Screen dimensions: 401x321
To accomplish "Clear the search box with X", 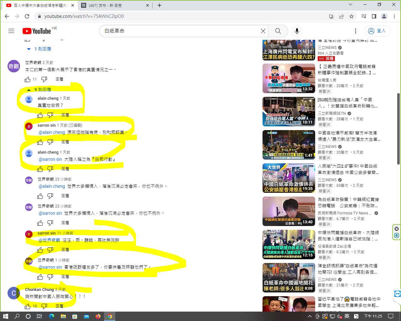I will click(263, 31).
